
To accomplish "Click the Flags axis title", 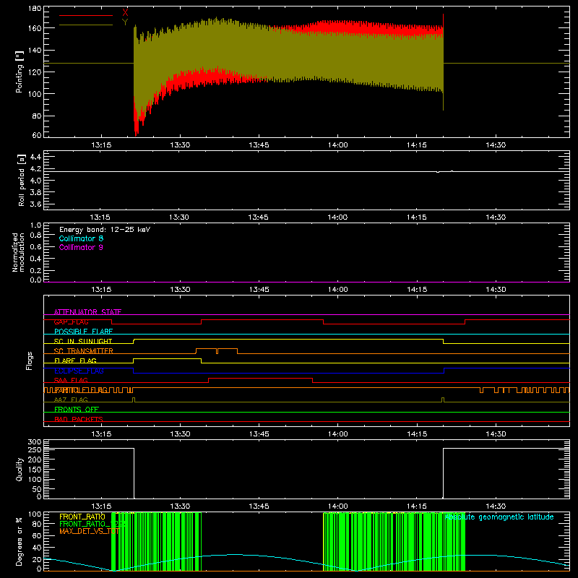I will [x=30, y=361].
